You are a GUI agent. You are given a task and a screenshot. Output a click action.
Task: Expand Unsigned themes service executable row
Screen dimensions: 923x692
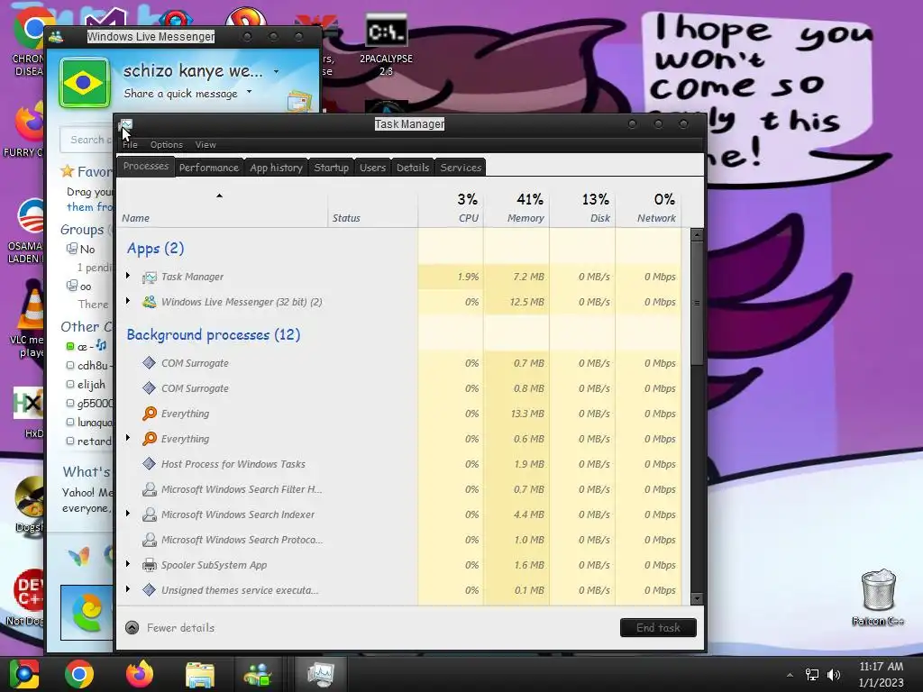128,589
